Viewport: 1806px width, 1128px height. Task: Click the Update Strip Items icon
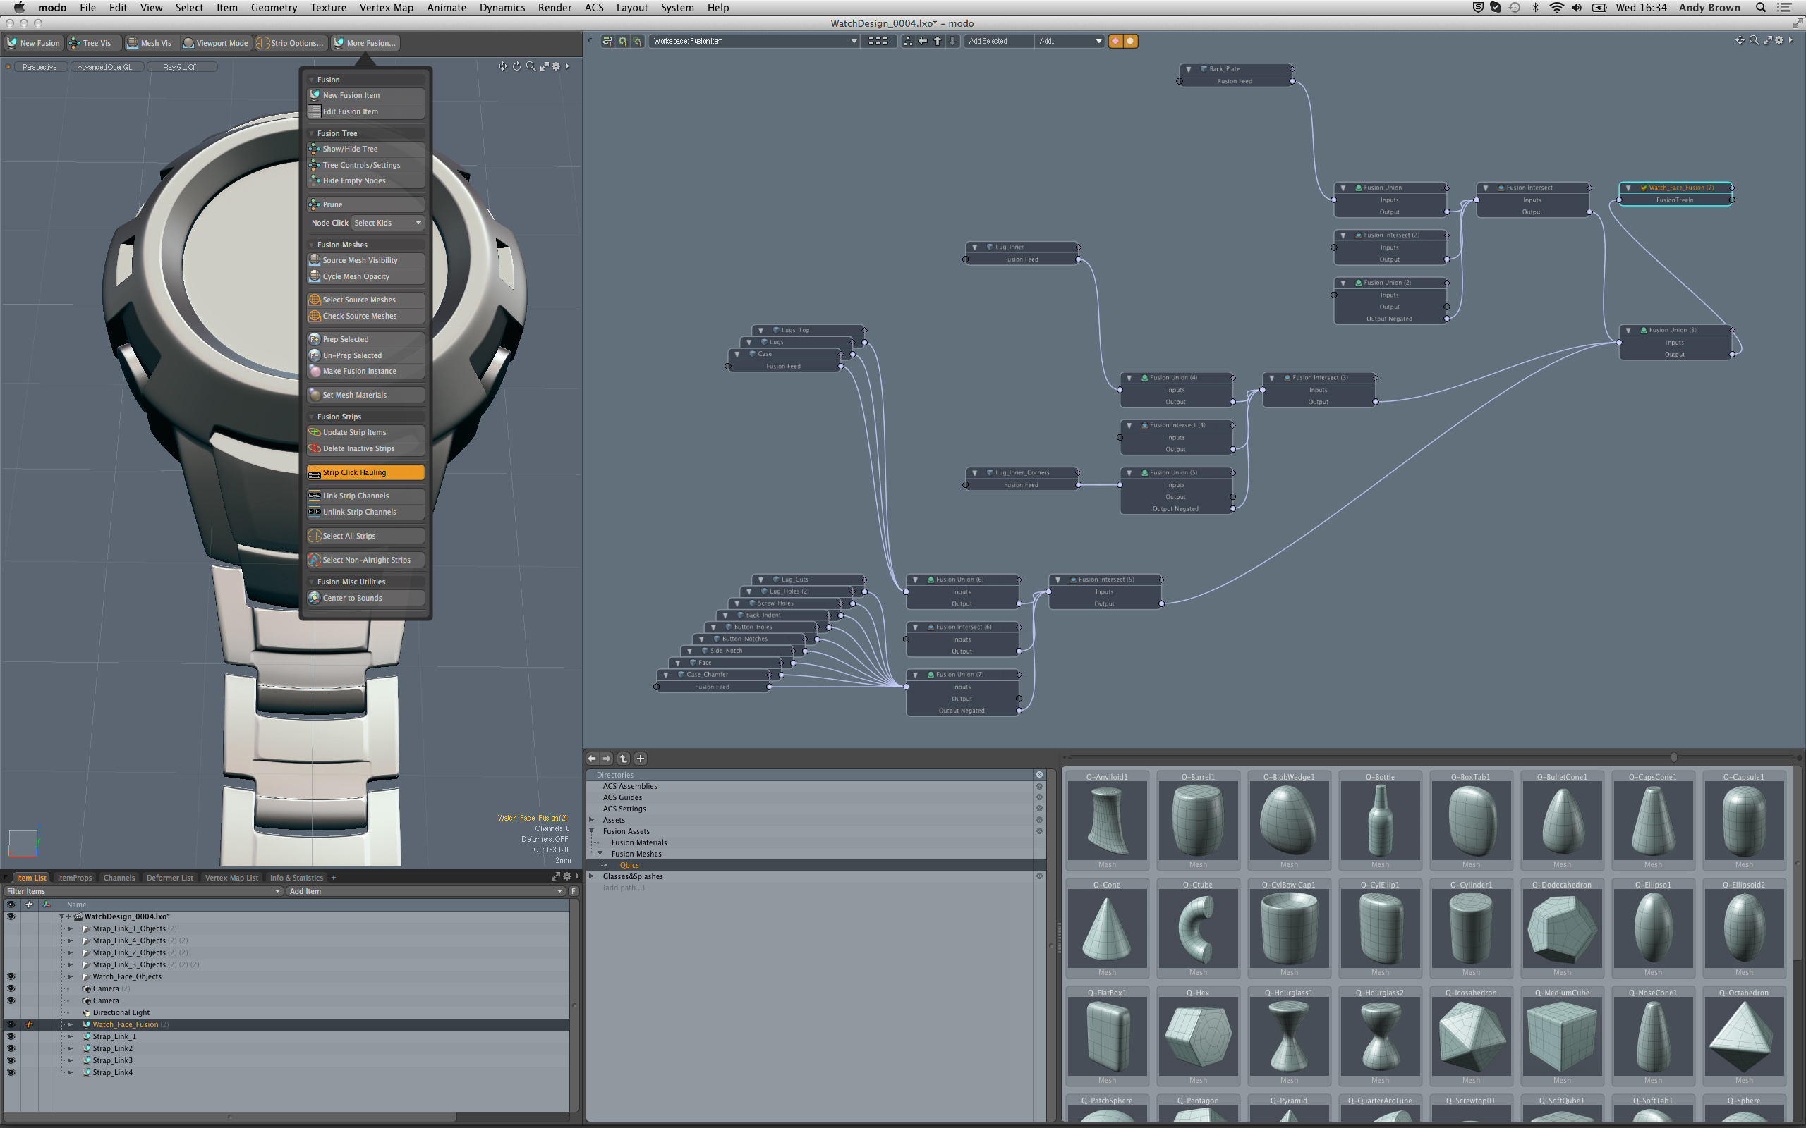click(315, 433)
